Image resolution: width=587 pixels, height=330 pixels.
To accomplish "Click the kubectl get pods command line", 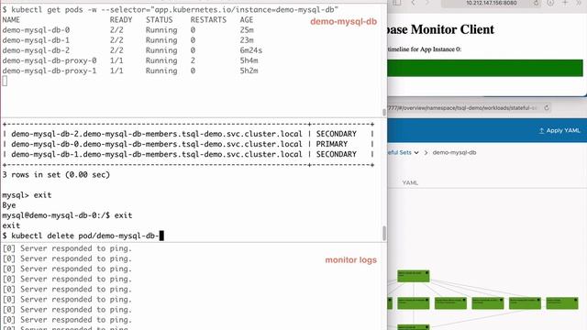I will tap(171, 10).
